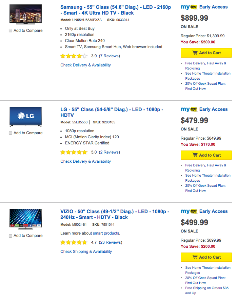
Task: Check Add to Compare for the LG TV
Action: [11, 133]
